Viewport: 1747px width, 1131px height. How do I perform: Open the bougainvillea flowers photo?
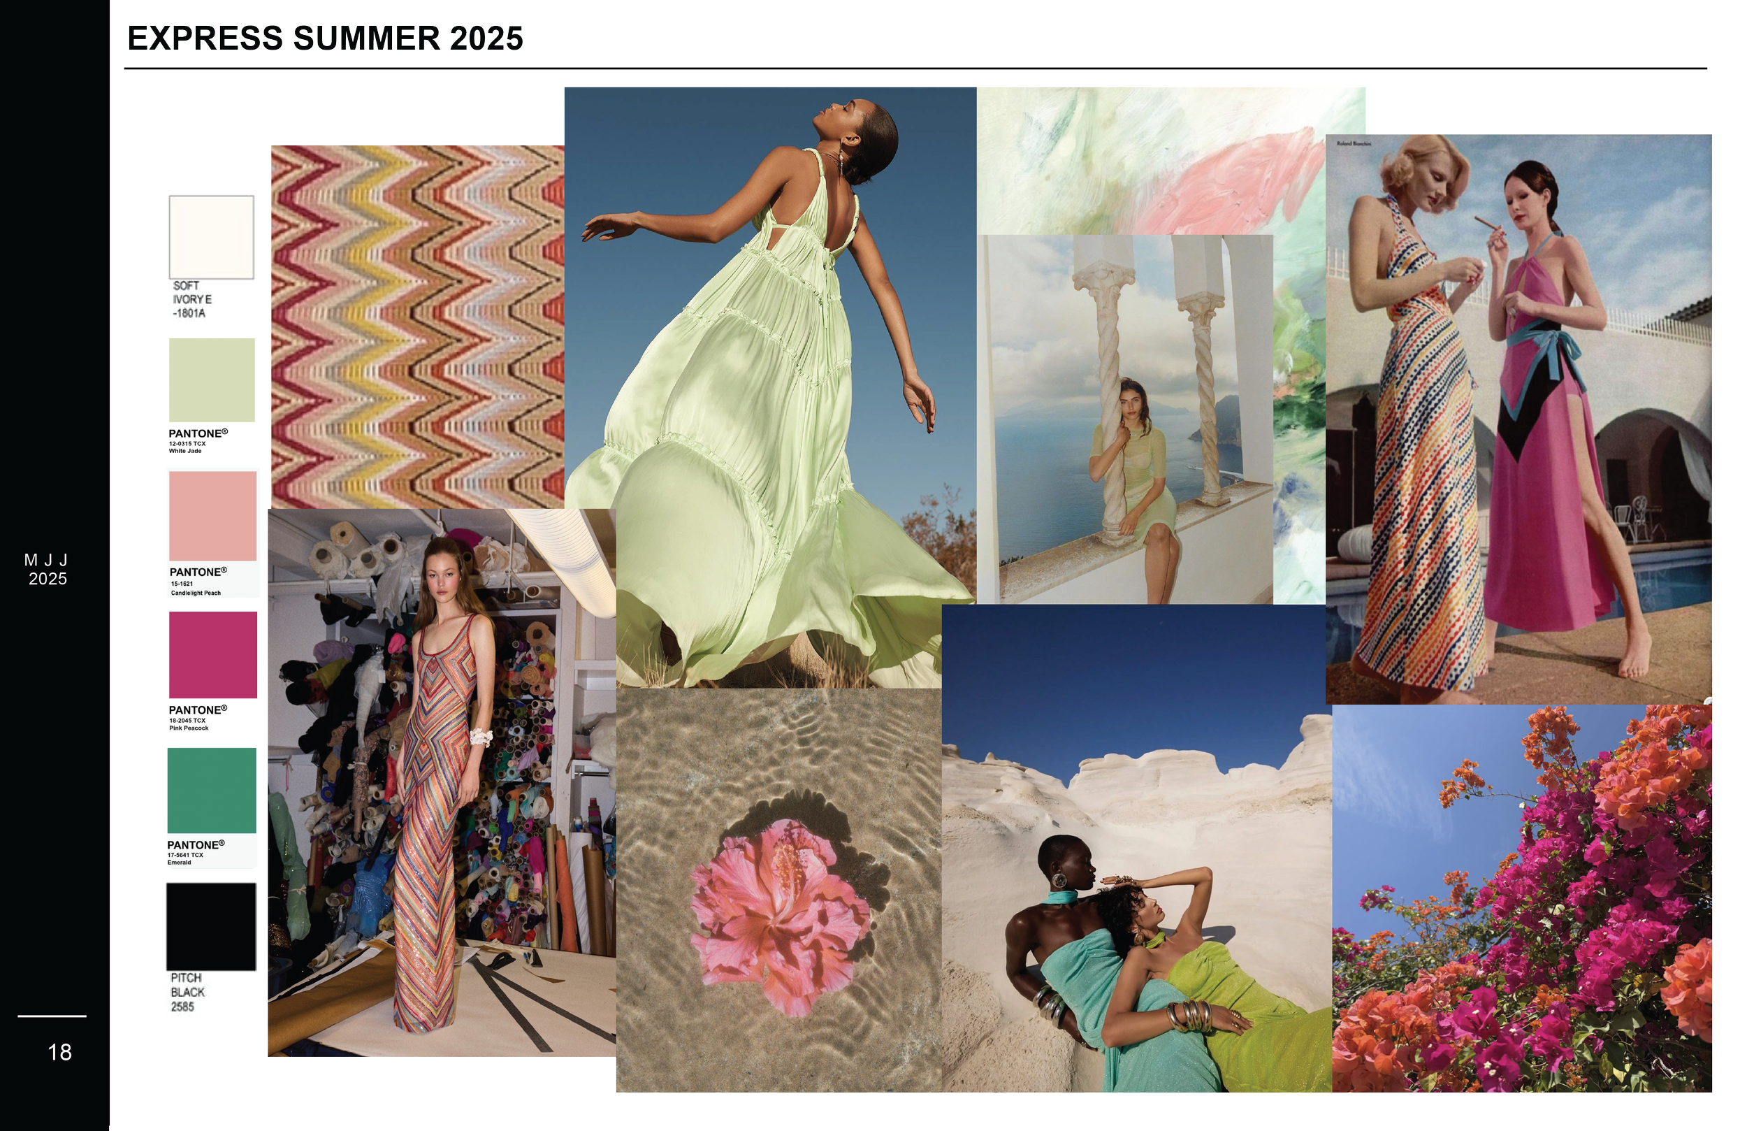coord(1522,898)
